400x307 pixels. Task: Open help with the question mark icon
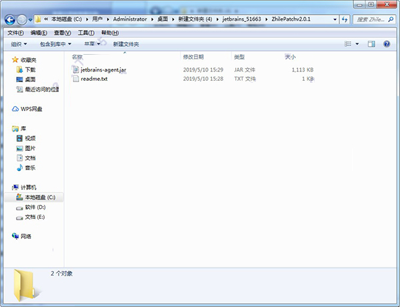(x=387, y=44)
